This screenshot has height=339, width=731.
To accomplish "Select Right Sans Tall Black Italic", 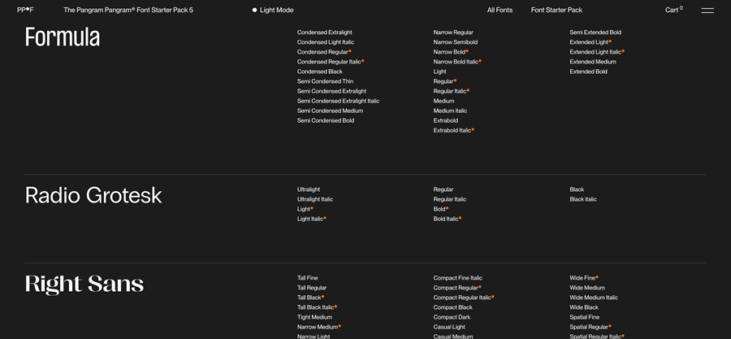I will pyautogui.click(x=317, y=307).
